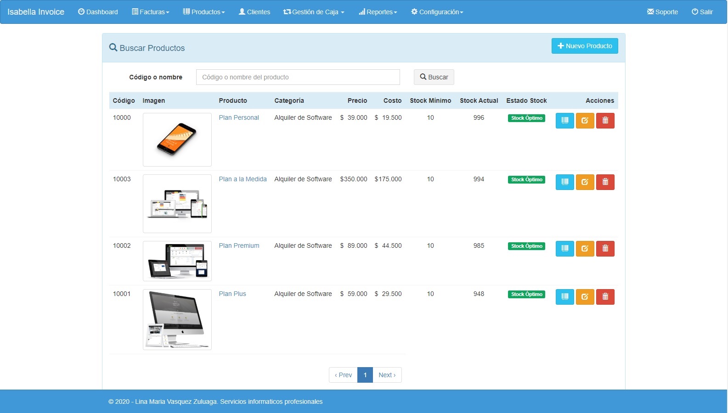Click the Plan Plus iMac thumbnail
728x413 pixels.
point(177,319)
